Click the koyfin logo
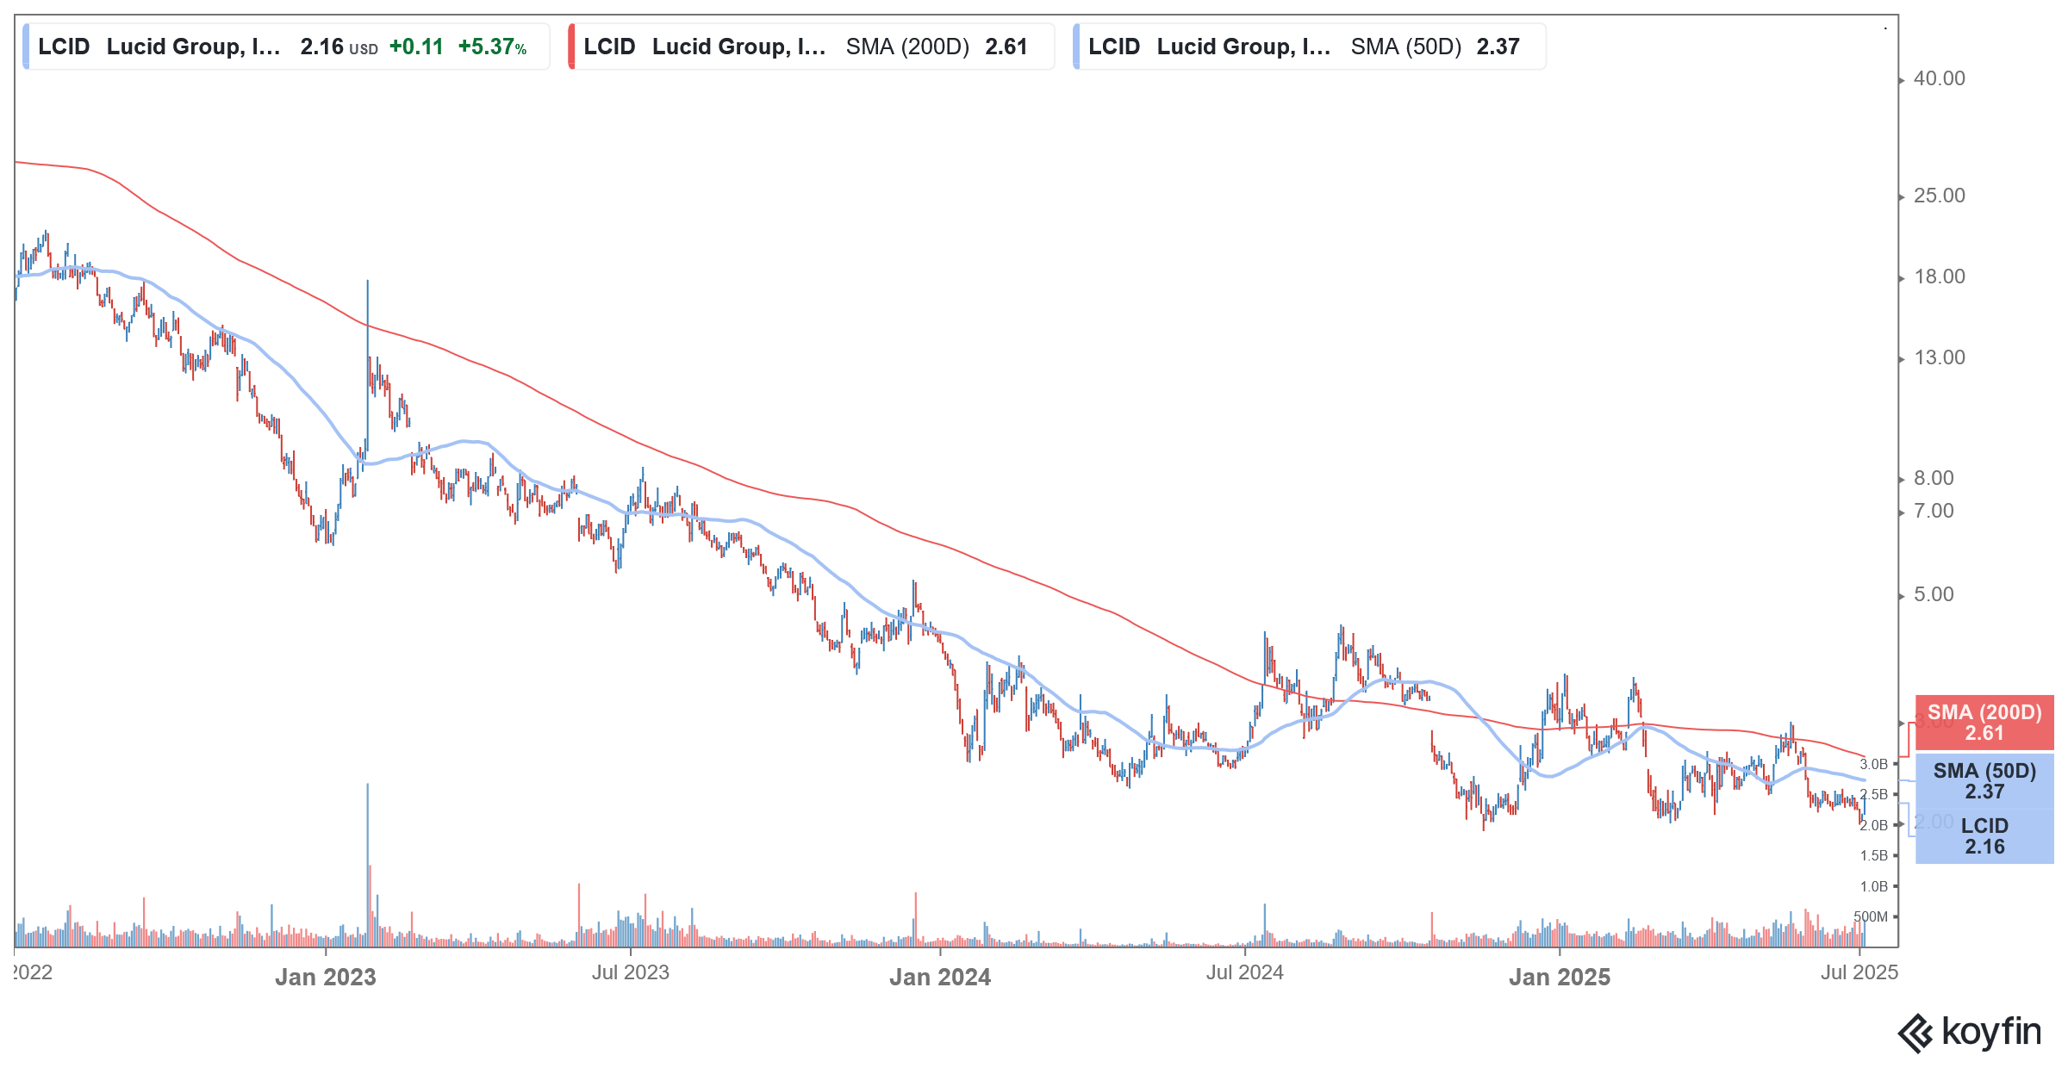Image resolution: width=2068 pixels, height=1068 pixels. click(1970, 1032)
